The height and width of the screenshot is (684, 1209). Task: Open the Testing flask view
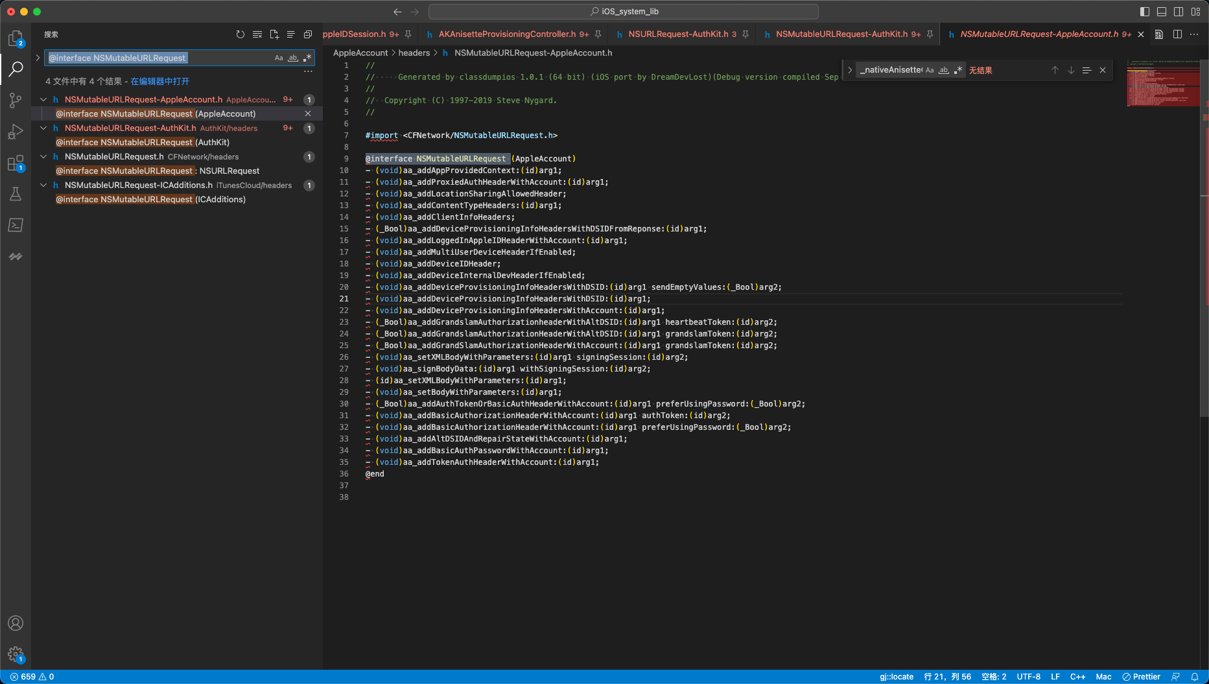[16, 194]
